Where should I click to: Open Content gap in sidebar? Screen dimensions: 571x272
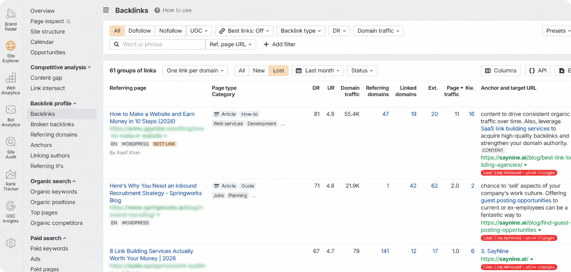pos(46,78)
